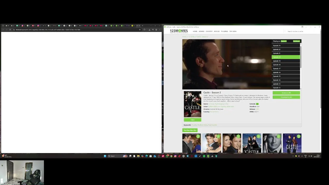The width and height of the screenshot is (329, 185).
Task: Open the profile avatar in the left browser
Action: (x=156, y=30)
